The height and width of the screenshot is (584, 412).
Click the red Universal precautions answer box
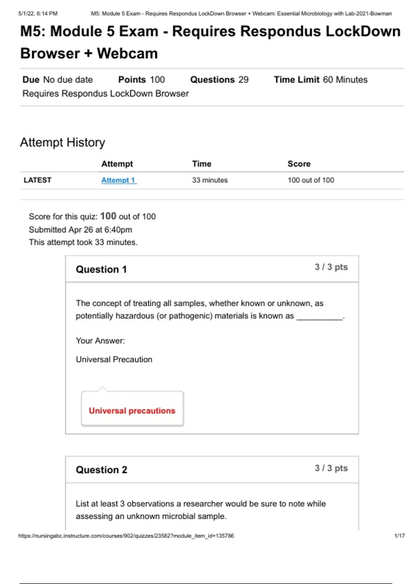(132, 410)
